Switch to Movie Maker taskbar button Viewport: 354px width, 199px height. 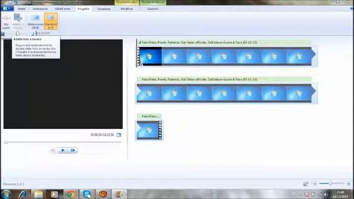coord(119,194)
